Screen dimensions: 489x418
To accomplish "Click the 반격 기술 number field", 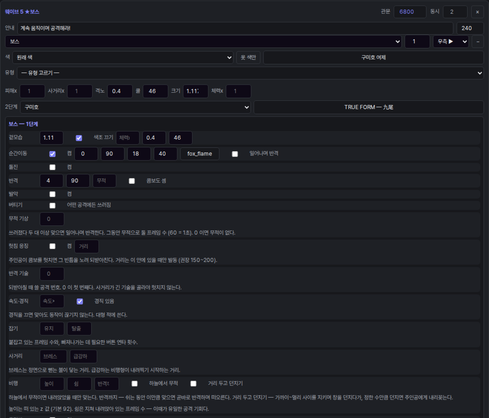I will tap(52, 274).
